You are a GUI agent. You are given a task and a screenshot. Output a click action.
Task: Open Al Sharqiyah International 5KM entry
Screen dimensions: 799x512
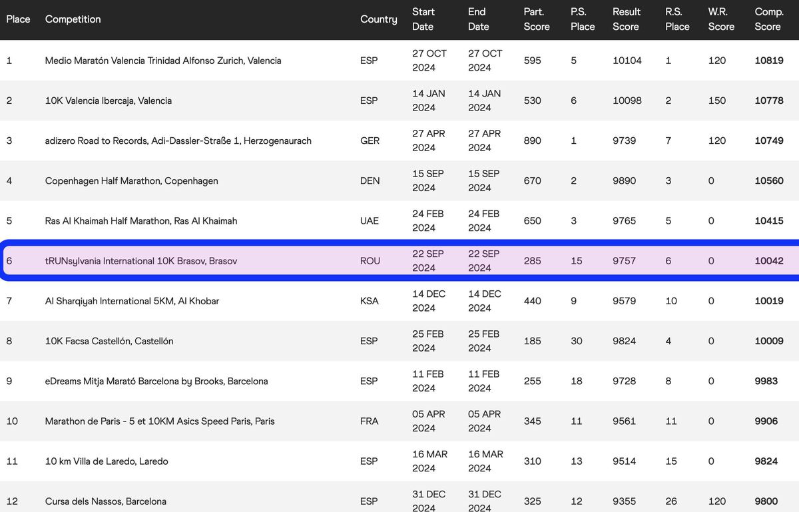tap(132, 301)
